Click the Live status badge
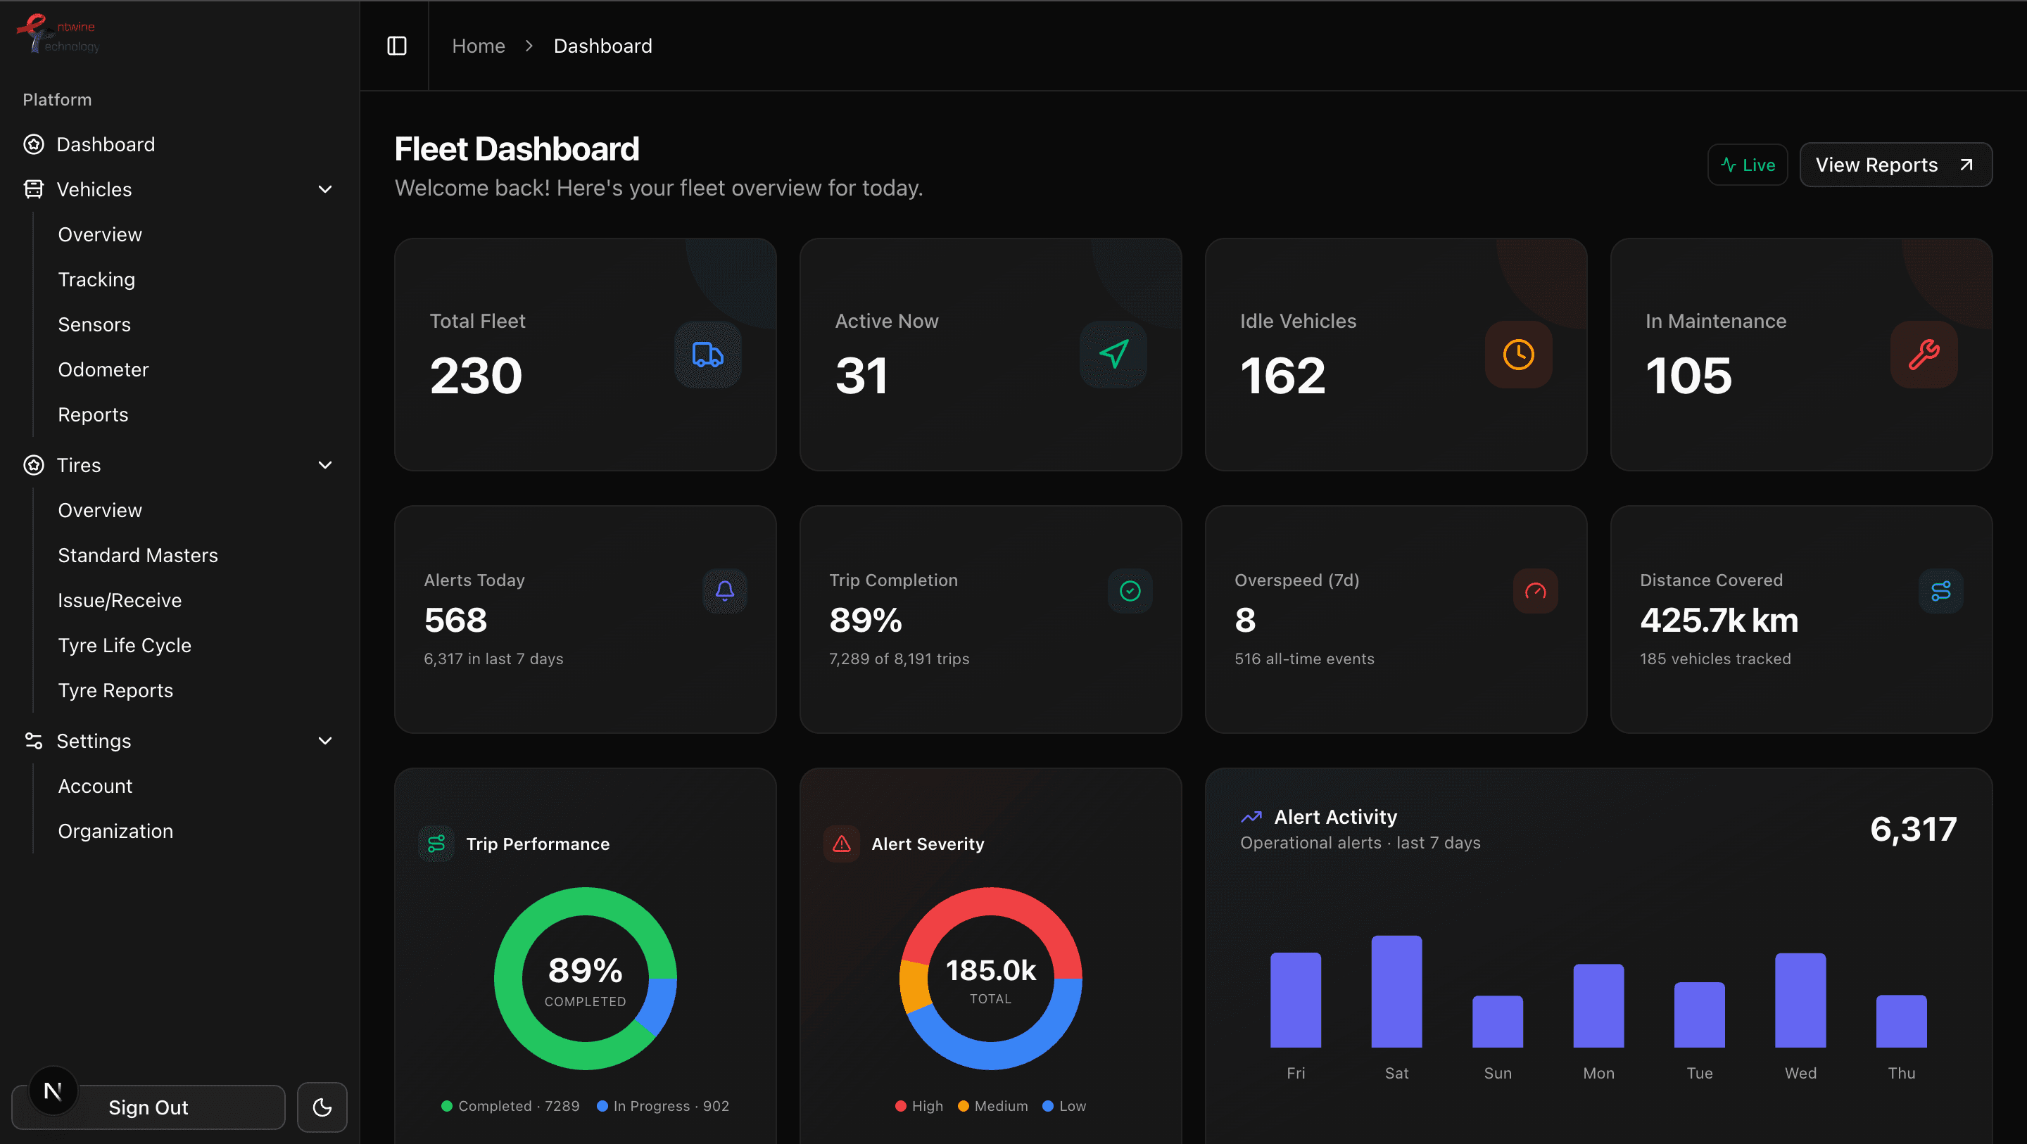 tap(1748, 165)
